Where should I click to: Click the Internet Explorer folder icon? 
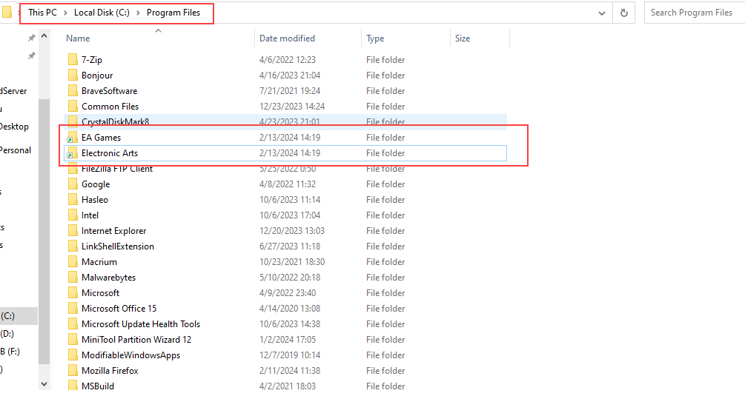pos(72,231)
